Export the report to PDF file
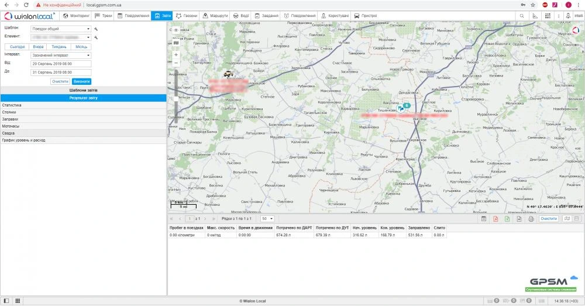 [x=495, y=218]
